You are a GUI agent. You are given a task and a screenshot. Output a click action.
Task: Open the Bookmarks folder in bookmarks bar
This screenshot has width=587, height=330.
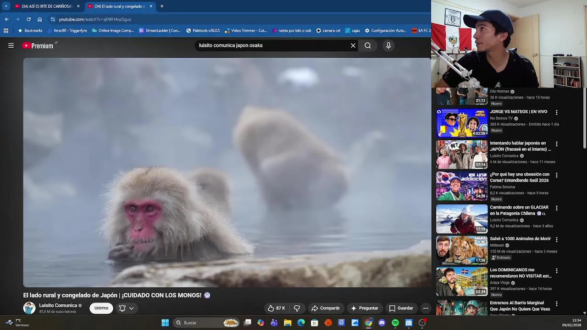tap(30, 31)
